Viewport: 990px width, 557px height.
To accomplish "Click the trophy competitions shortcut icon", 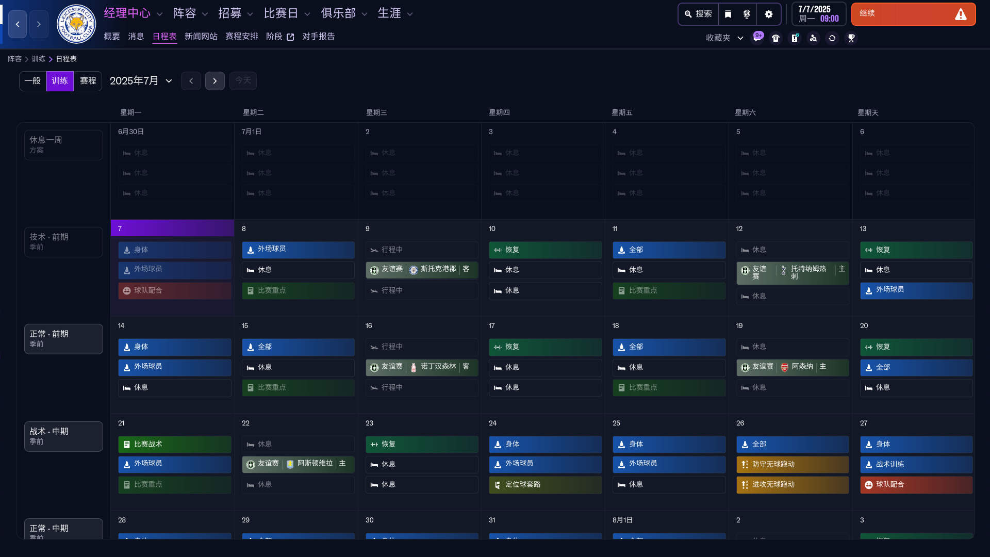I will coord(851,38).
